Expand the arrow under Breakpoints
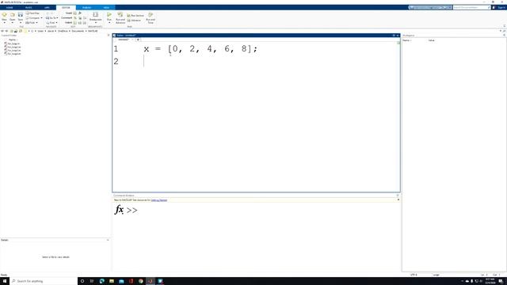 [x=95, y=23]
